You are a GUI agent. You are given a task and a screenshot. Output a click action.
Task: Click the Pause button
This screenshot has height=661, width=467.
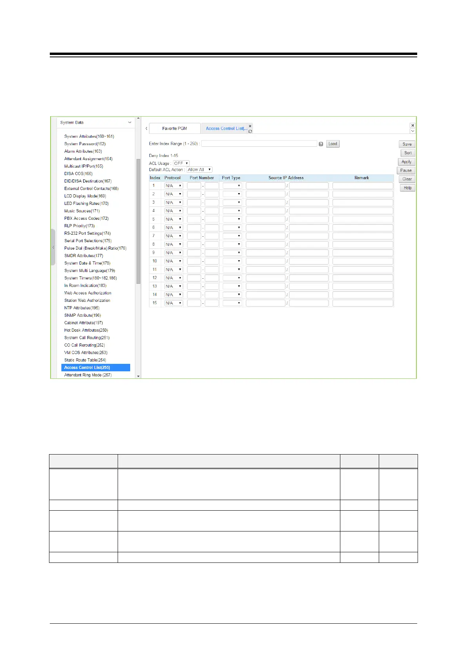(406, 170)
